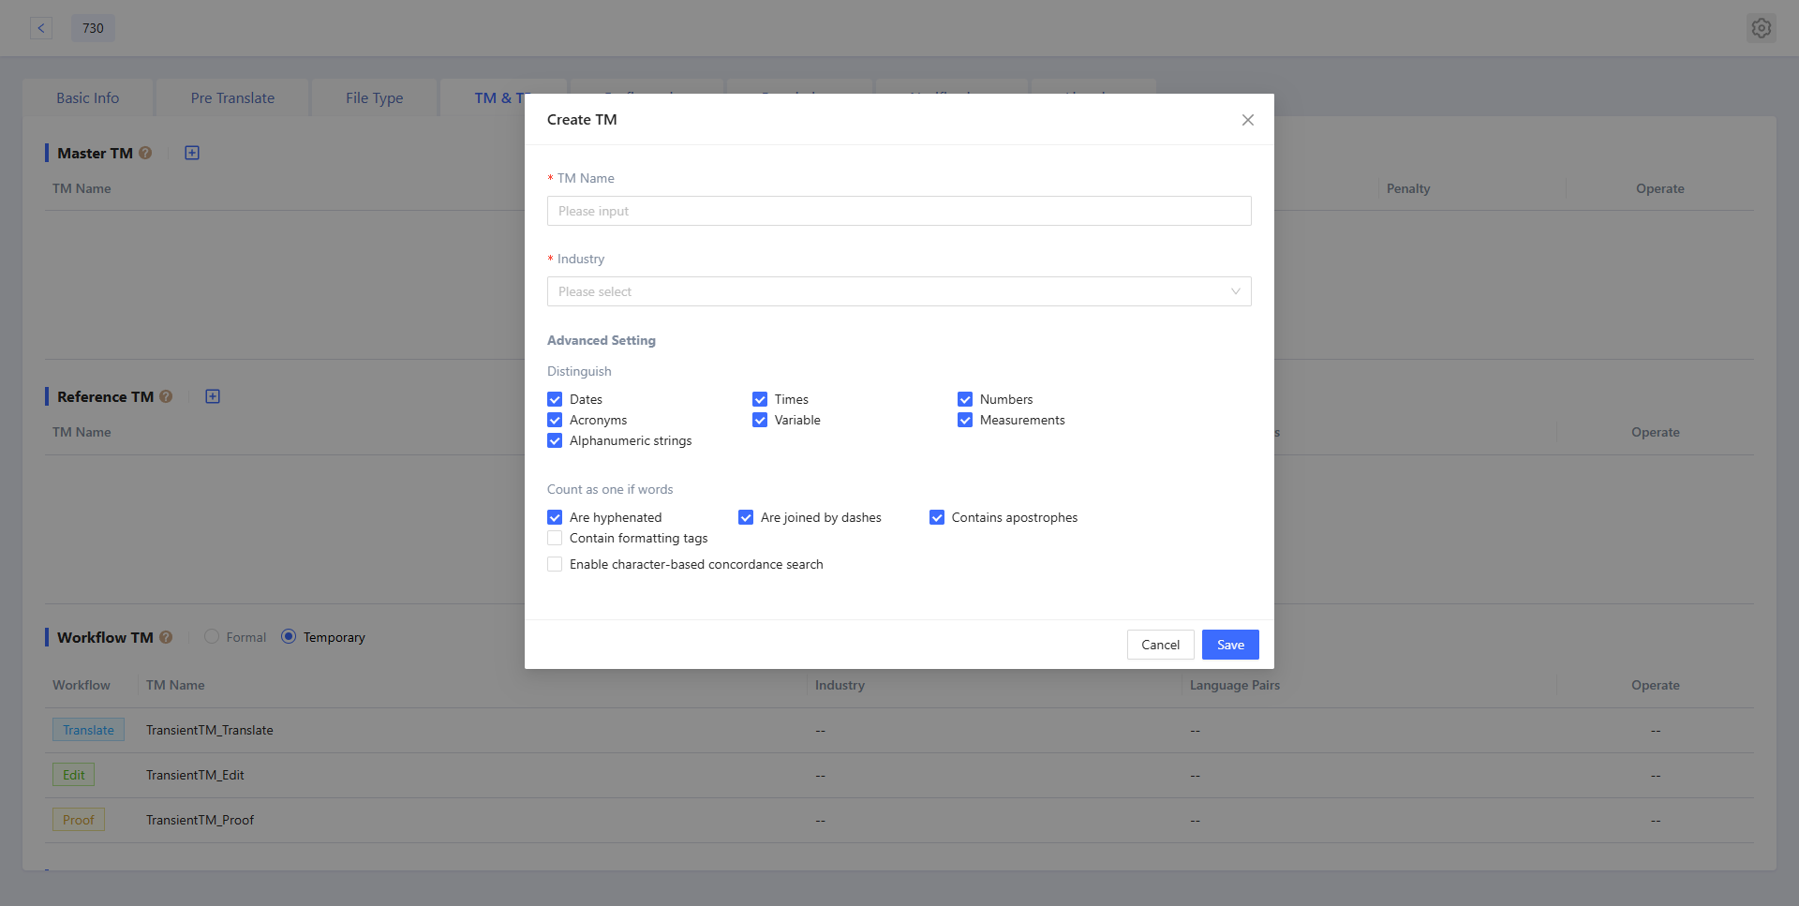The width and height of the screenshot is (1799, 906).
Task: Toggle the Are hyphenated checkbox
Action: [555, 517]
